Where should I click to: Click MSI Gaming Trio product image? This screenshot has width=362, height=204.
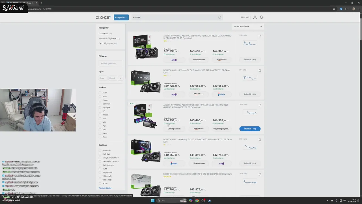(145, 151)
